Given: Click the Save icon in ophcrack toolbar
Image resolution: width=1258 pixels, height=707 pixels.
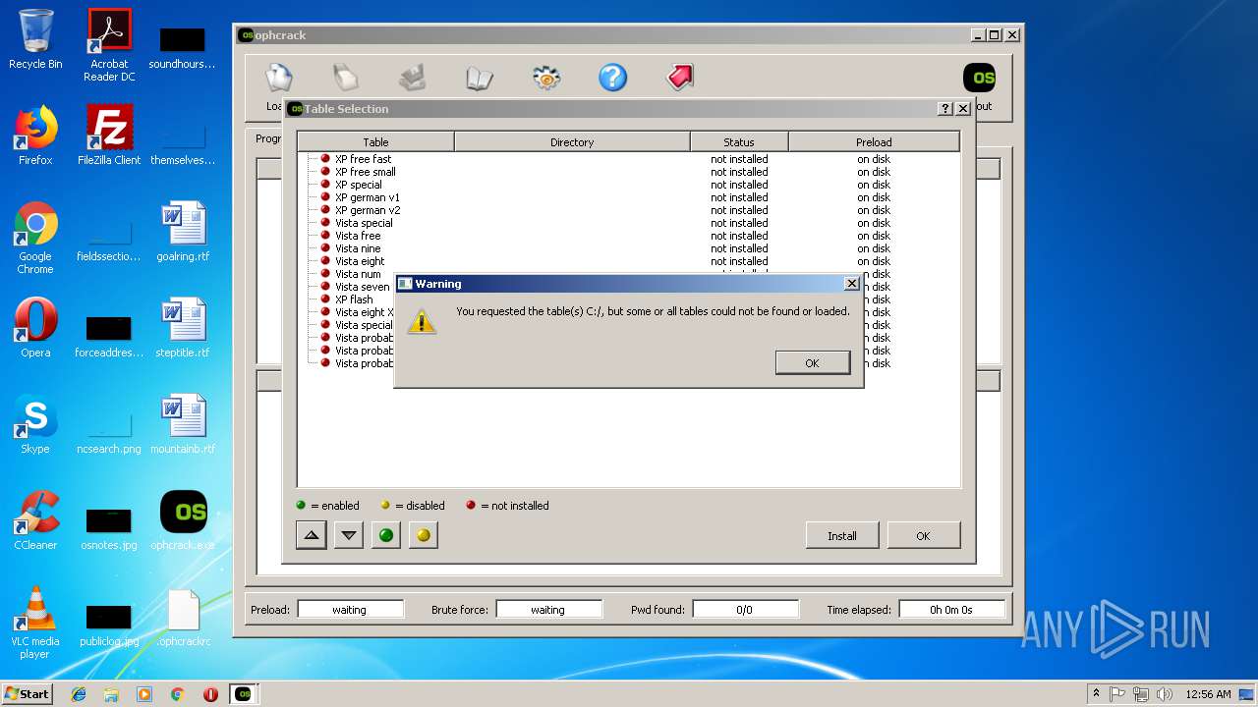Looking at the screenshot, I should pyautogui.click(x=412, y=78).
